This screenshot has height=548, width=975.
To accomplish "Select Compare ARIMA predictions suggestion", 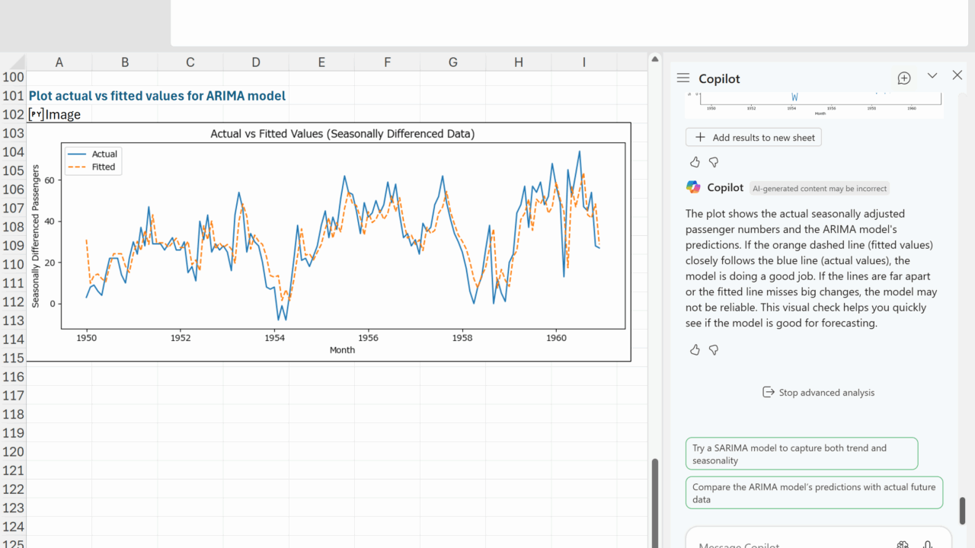I will coord(814,493).
